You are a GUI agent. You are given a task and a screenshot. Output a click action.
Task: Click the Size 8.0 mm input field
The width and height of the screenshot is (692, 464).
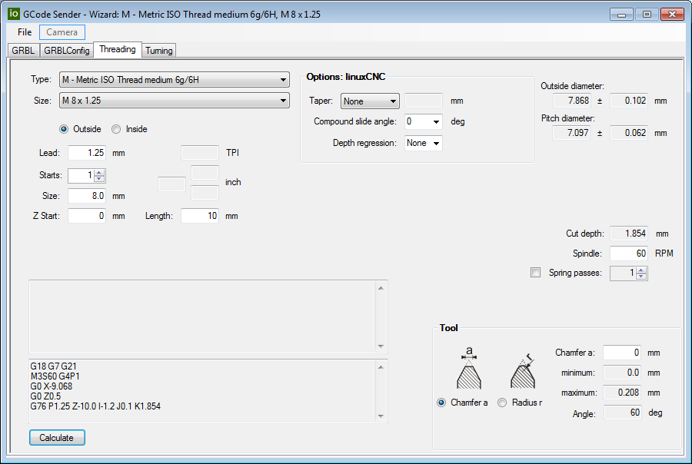tap(86, 196)
